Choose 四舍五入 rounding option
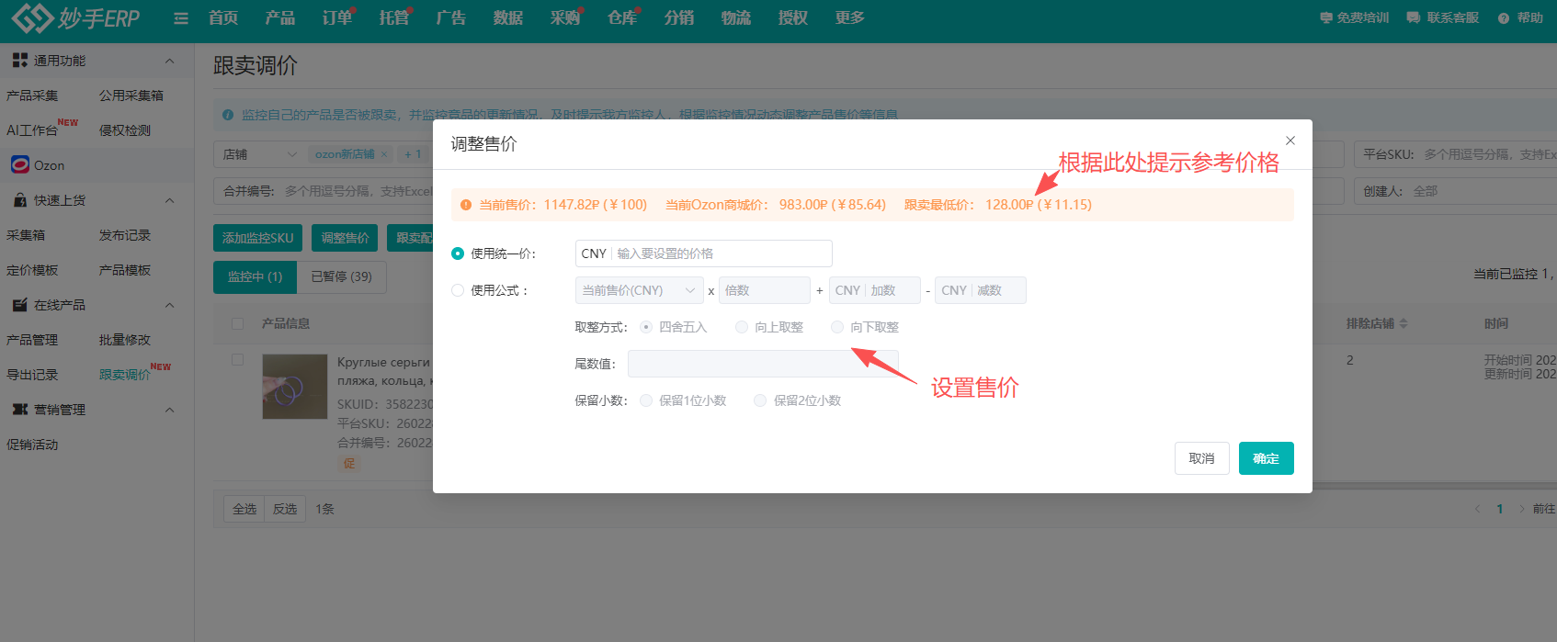Image resolution: width=1557 pixels, height=642 pixels. tap(646, 327)
